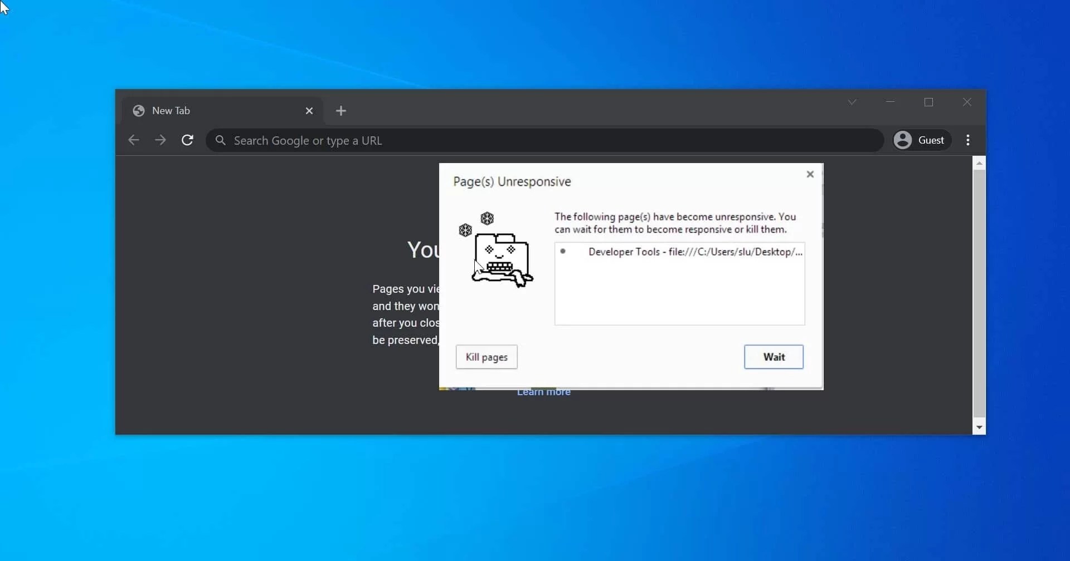Screen dimensions: 1070x561
Task: Click the forward navigation arrow
Action: tap(160, 140)
